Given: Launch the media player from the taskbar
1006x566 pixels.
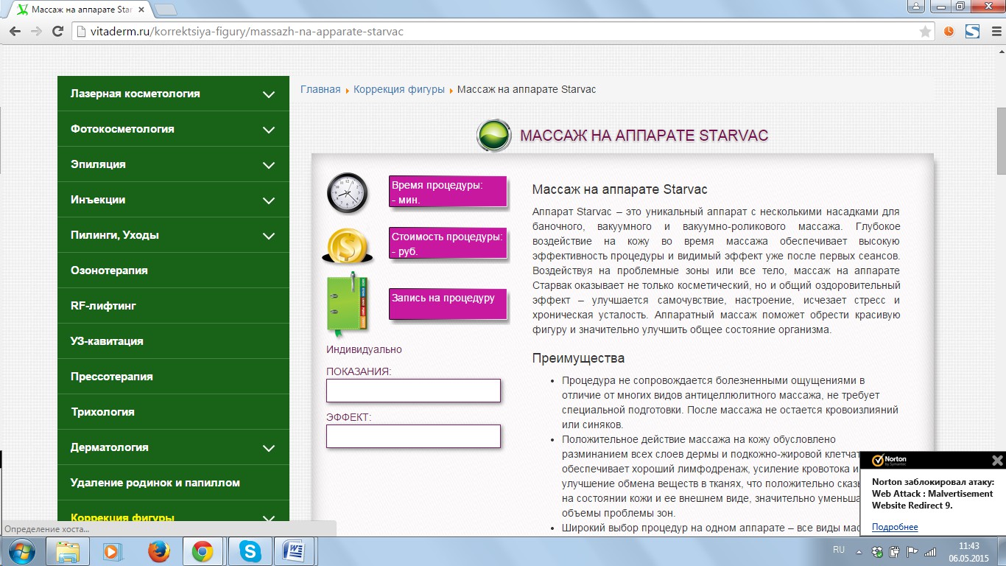Looking at the screenshot, I should [113, 551].
